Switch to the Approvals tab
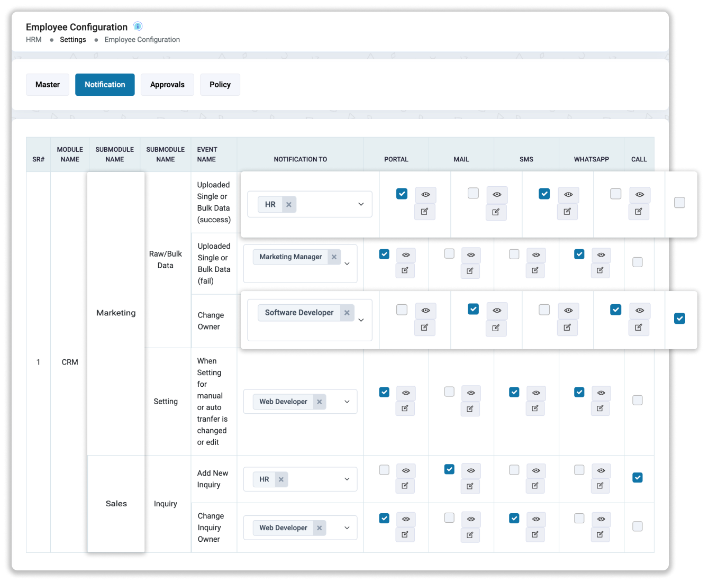The height and width of the screenshot is (582, 709). tap(167, 85)
